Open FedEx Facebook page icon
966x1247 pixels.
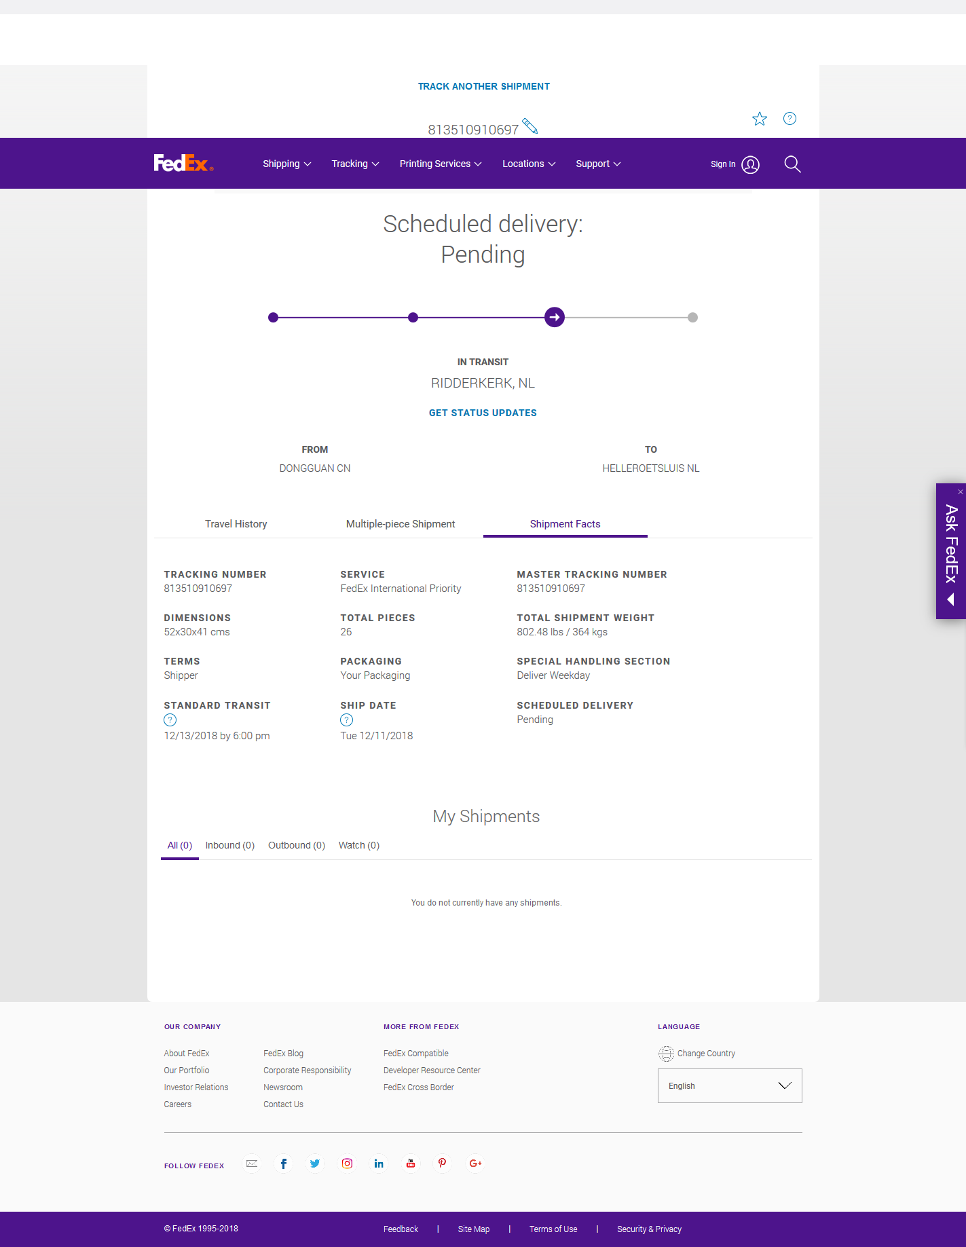284,1164
